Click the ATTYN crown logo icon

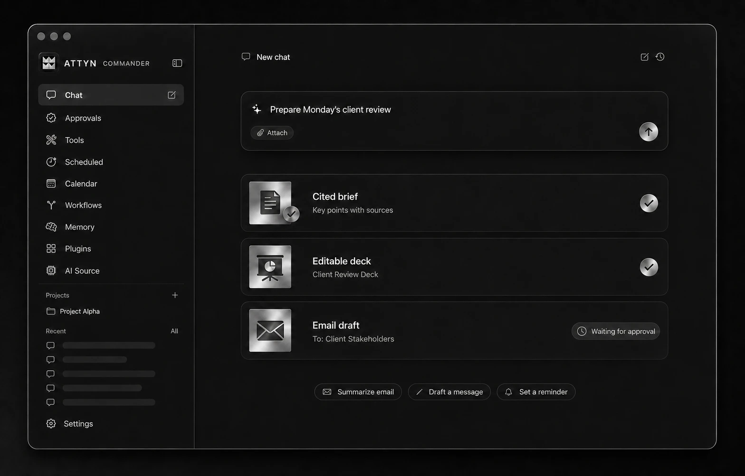48,63
